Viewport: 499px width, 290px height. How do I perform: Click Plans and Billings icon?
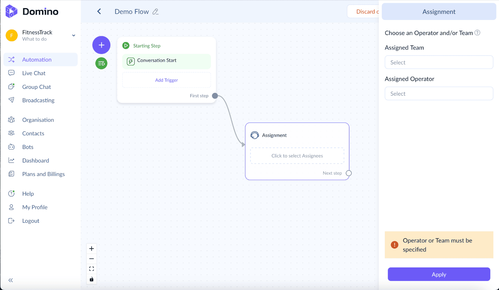click(11, 174)
